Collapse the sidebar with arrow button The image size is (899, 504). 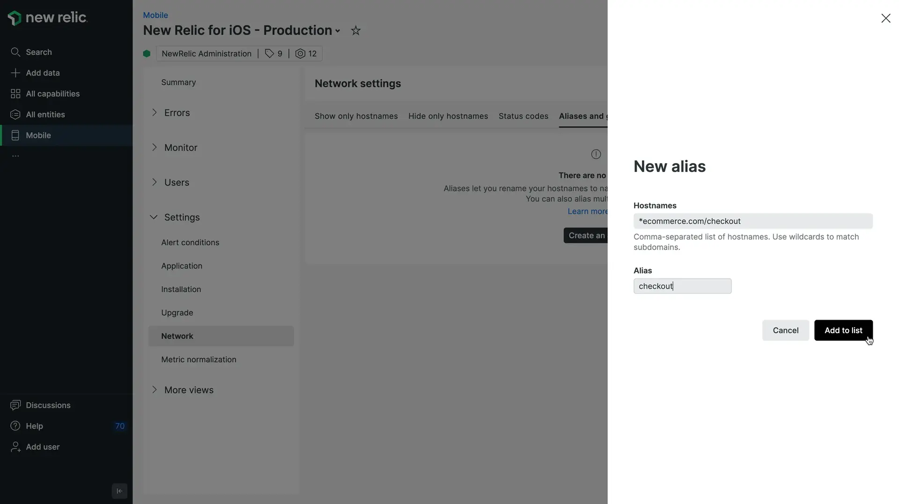(119, 491)
